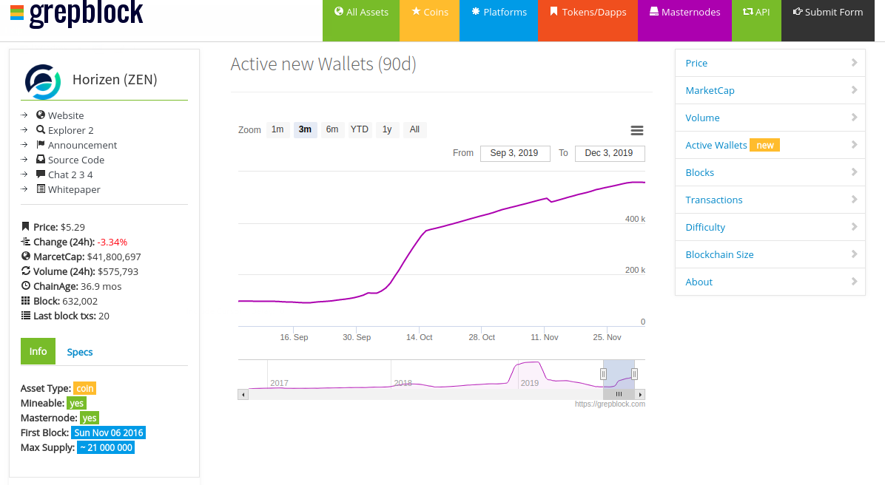This screenshot has height=485, width=885.
Task: Select the 3m zoom range
Action: coord(305,129)
